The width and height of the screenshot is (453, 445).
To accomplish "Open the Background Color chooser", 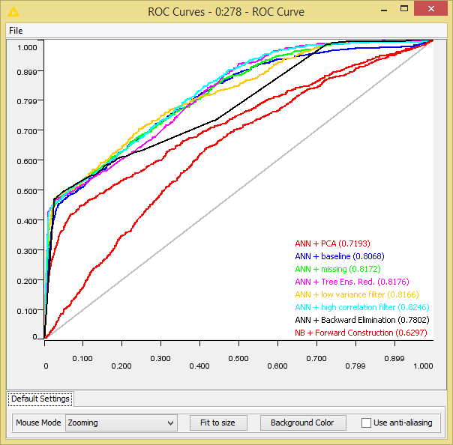I will (303, 423).
